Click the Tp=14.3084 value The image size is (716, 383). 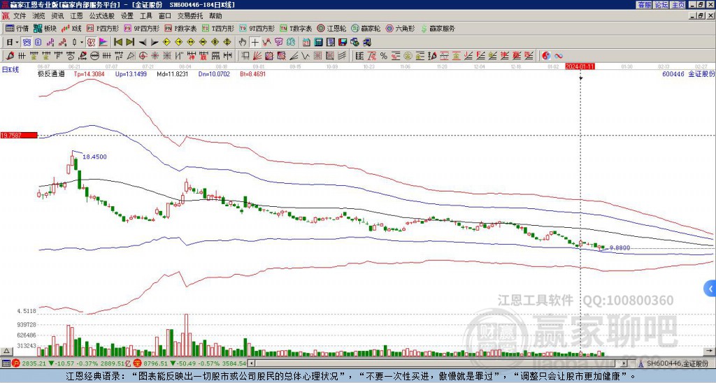89,73
